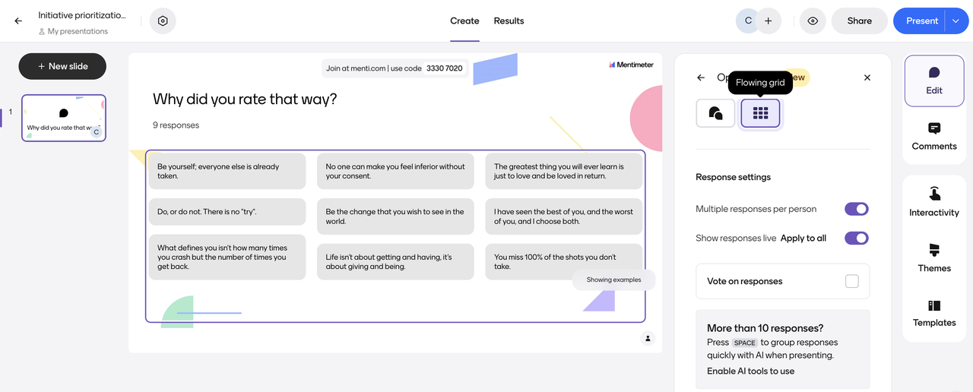Select slide 1 thumbnail

(64, 118)
